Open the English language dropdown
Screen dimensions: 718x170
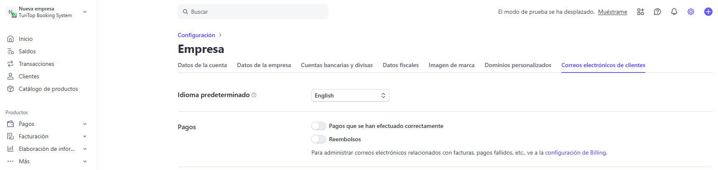350,95
